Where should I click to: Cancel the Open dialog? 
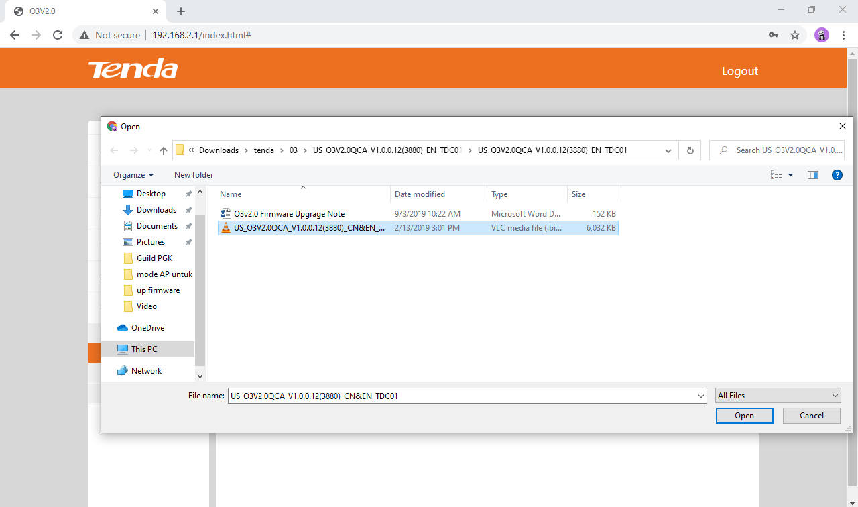point(812,416)
